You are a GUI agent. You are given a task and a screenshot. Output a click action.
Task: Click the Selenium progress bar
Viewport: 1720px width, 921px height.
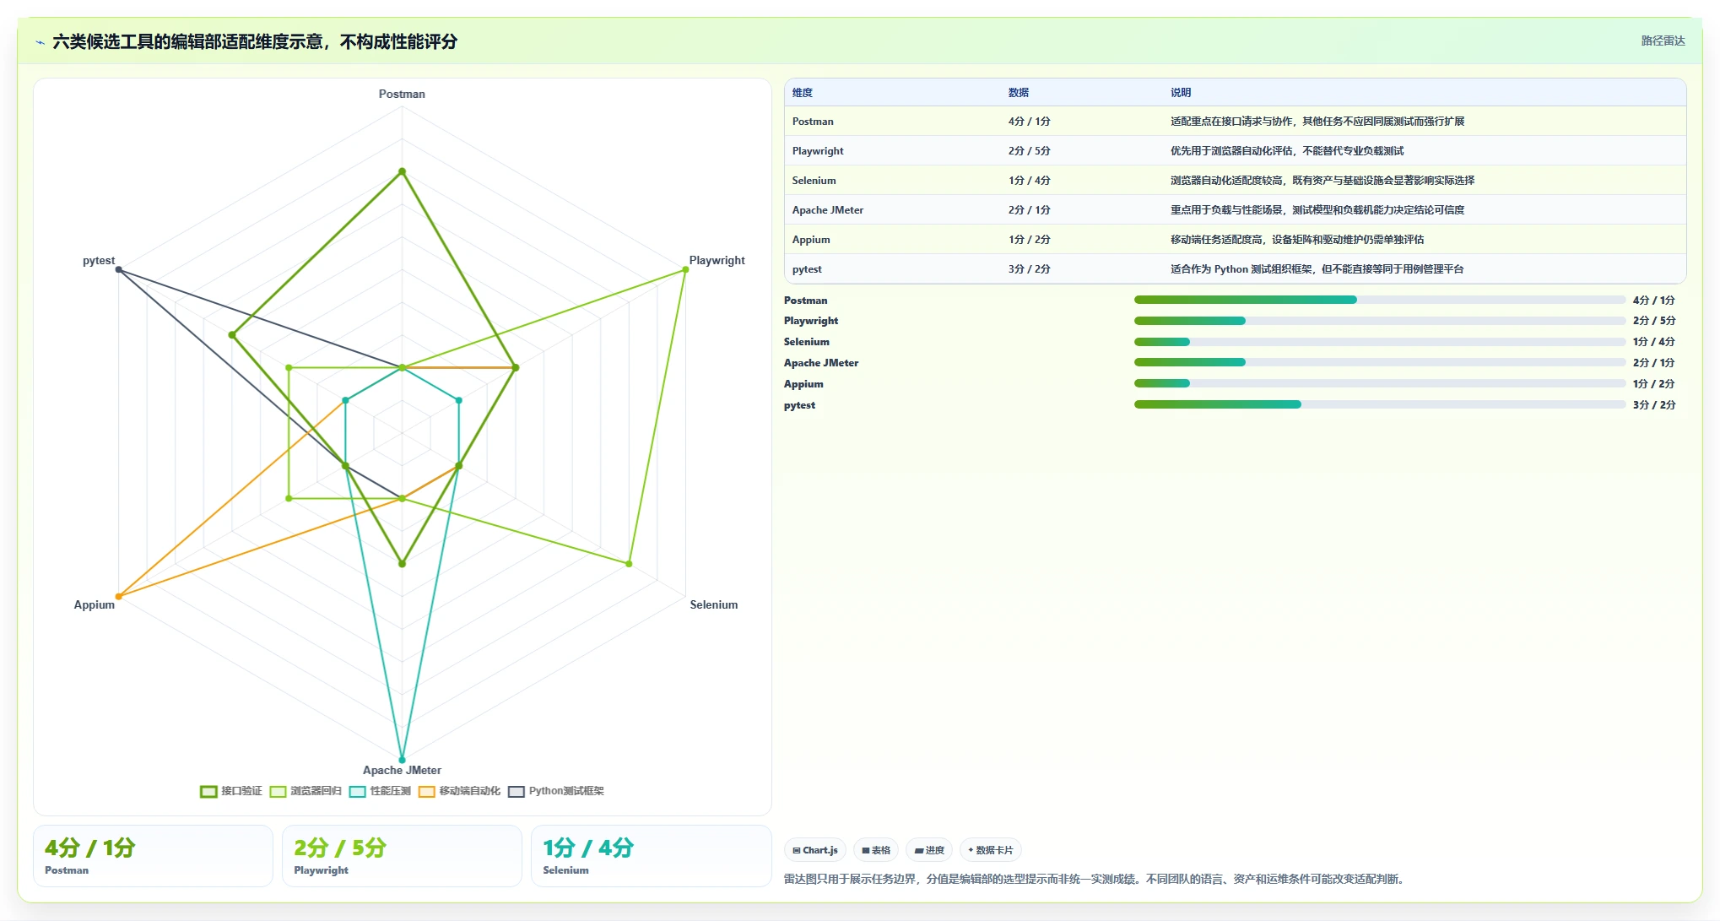pyautogui.click(x=1380, y=342)
